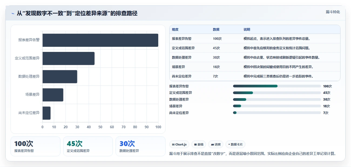Screen dimensions: 351x167
Task: Click the 进度 chip
Action: 216,144
